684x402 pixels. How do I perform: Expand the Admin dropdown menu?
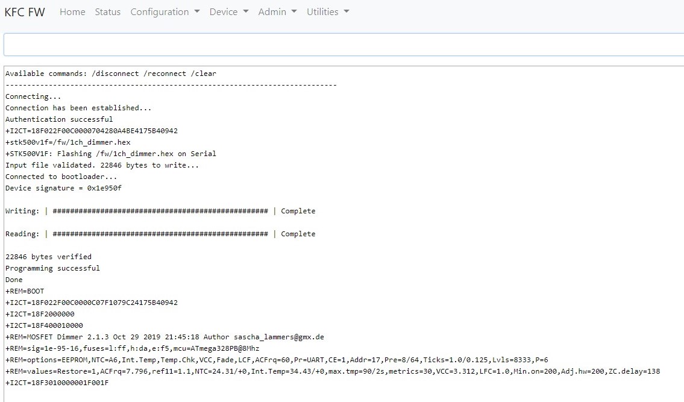[277, 12]
